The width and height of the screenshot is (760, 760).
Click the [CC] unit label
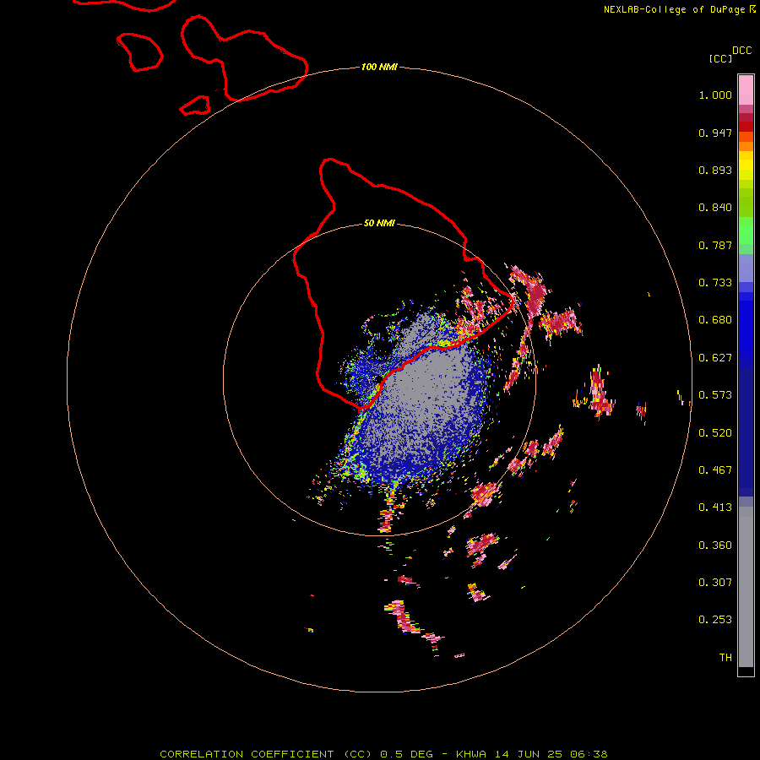pyautogui.click(x=720, y=58)
